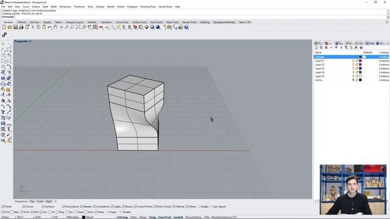Open the Default layer status bar dropdown
The image size is (390, 219).
pyautogui.click(x=88, y=217)
